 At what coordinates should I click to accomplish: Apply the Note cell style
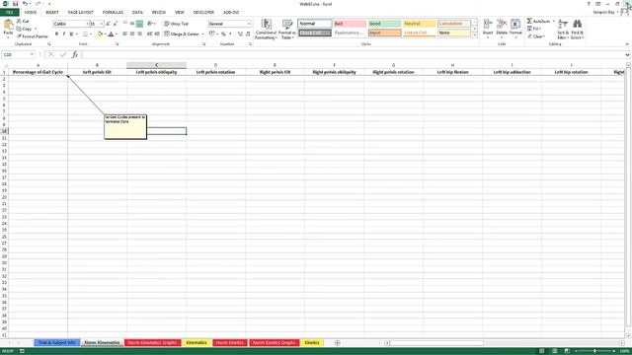click(454, 33)
